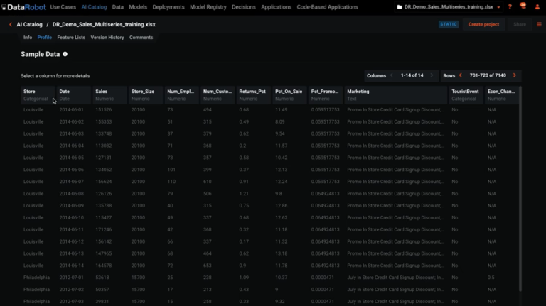Switch to the Version History tab
The width and height of the screenshot is (546, 306).
pos(107,38)
